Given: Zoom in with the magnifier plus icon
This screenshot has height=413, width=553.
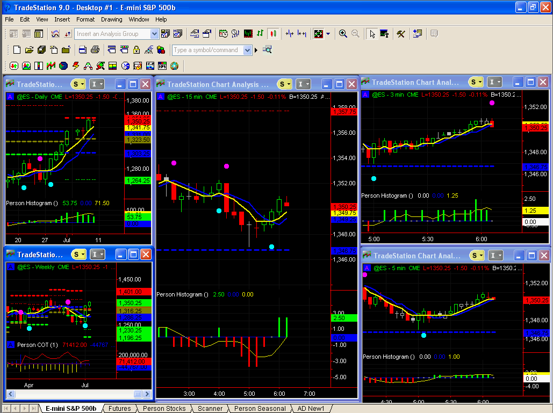Looking at the screenshot, I should click(x=343, y=34).
